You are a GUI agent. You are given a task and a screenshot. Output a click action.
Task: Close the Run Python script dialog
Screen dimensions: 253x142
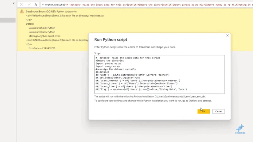pos(227,35)
